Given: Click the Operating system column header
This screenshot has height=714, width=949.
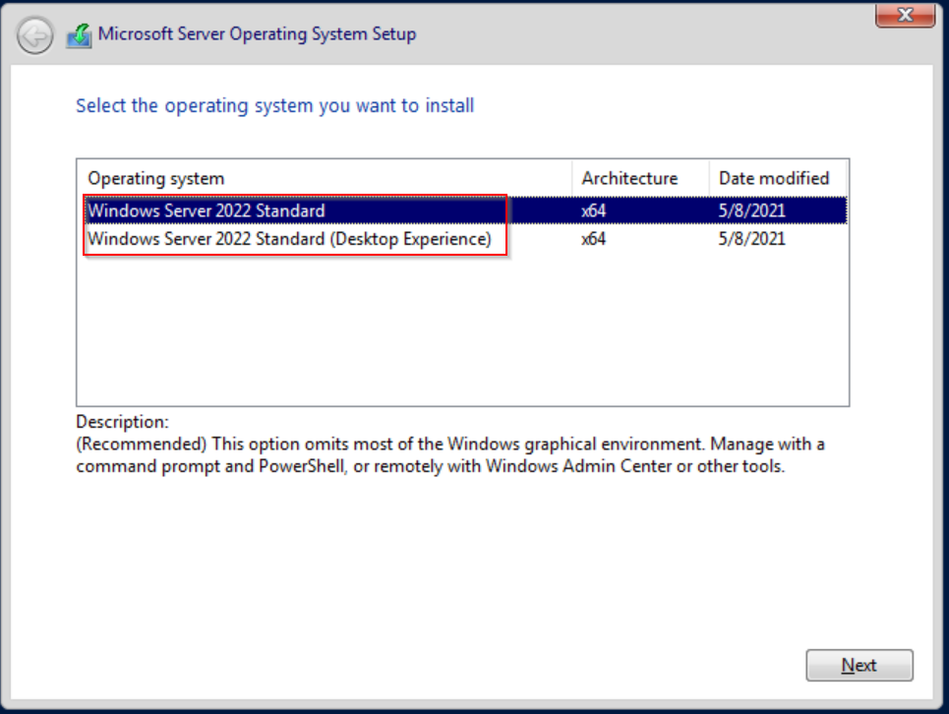Looking at the screenshot, I should pos(156,178).
